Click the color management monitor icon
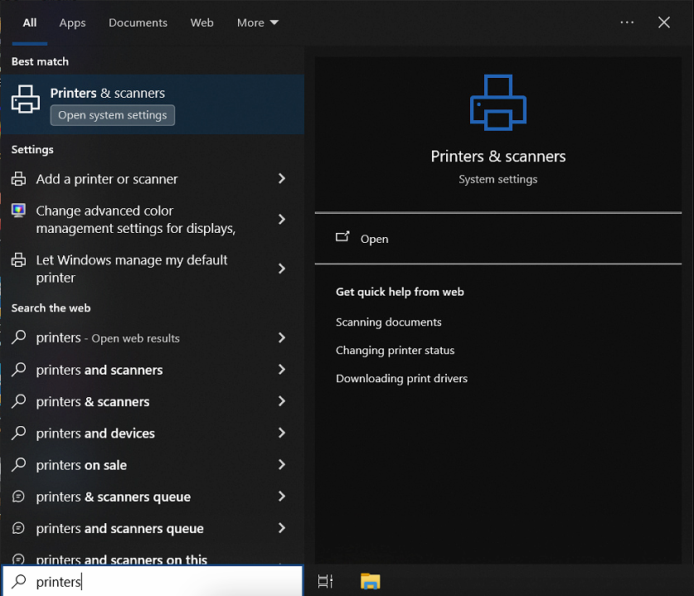The image size is (694, 596). [18, 211]
